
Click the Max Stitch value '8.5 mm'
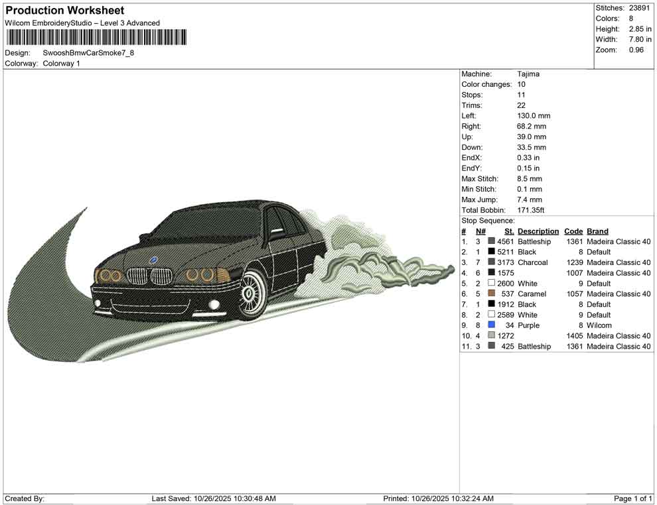click(x=530, y=179)
